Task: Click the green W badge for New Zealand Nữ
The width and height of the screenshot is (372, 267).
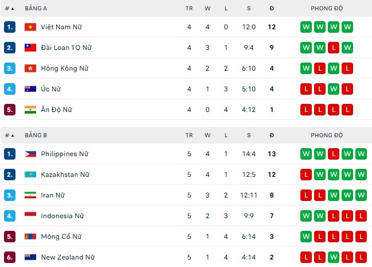Action: click(334, 257)
